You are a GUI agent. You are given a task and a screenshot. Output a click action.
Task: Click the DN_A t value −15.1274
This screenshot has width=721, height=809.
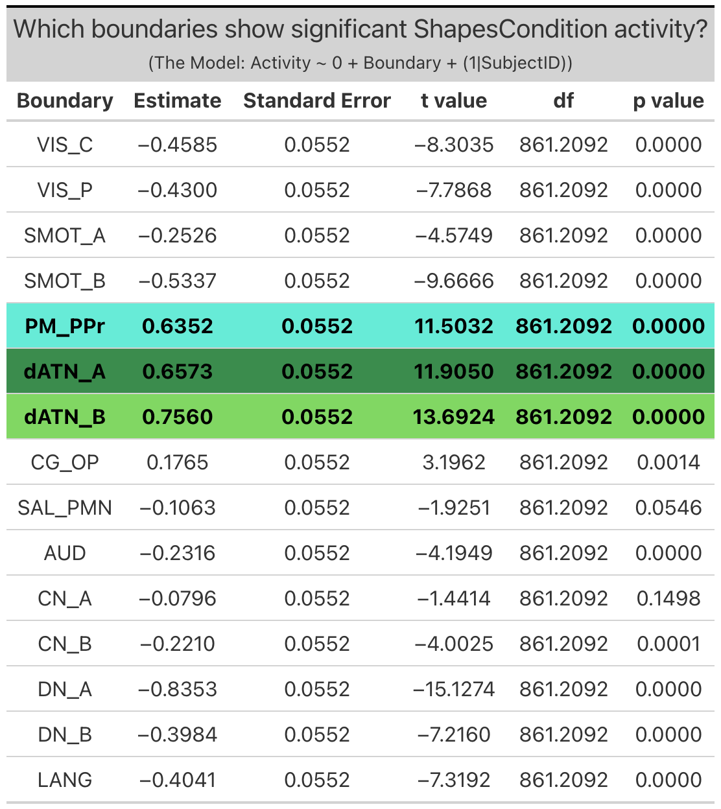tap(454, 689)
